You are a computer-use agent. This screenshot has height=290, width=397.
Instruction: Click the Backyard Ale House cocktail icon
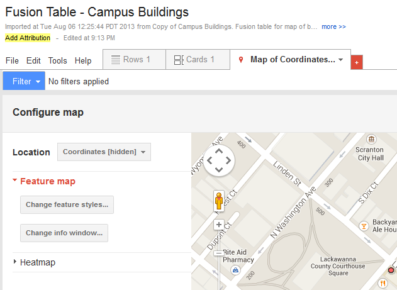tap(364, 226)
